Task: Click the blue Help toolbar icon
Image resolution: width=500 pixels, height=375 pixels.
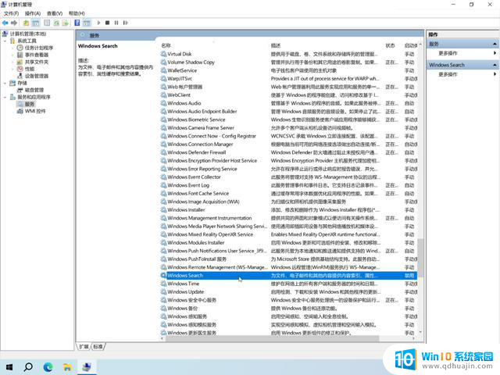Action: point(77,23)
